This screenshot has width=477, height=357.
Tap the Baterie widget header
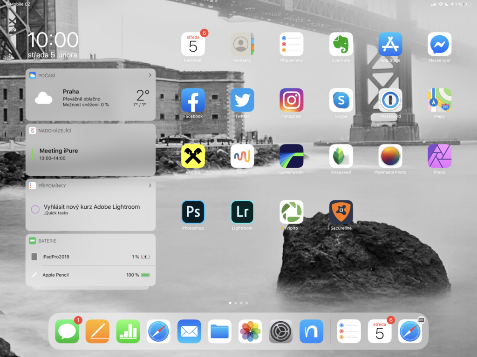tap(91, 241)
